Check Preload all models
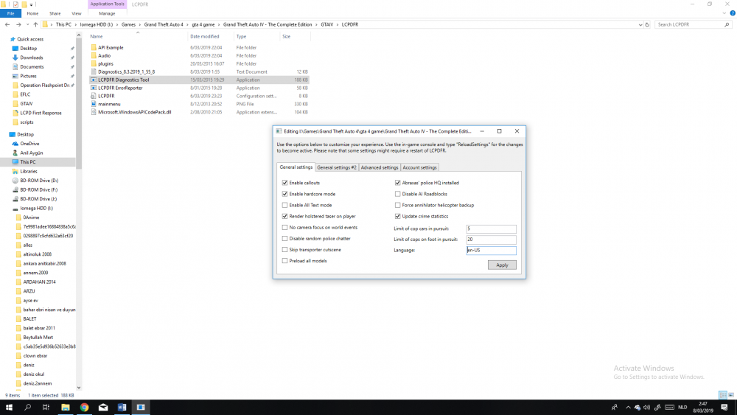Screen dimensions: 737x415 tap(284, 261)
